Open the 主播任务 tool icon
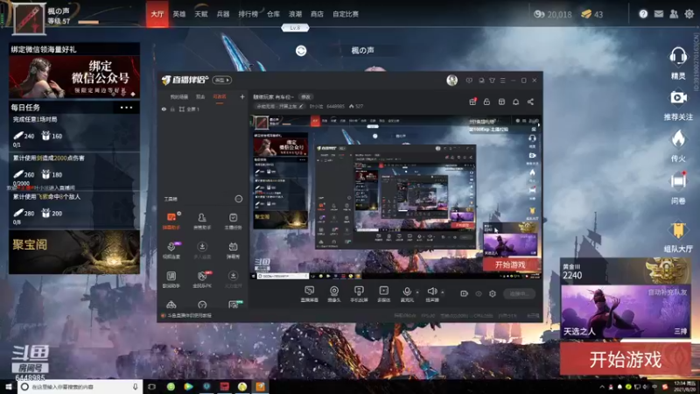The image size is (700, 394). (233, 222)
